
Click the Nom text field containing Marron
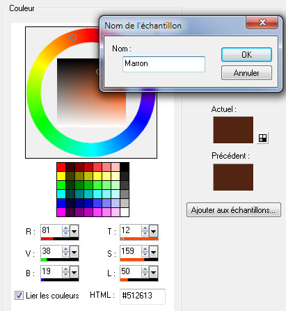164,64
